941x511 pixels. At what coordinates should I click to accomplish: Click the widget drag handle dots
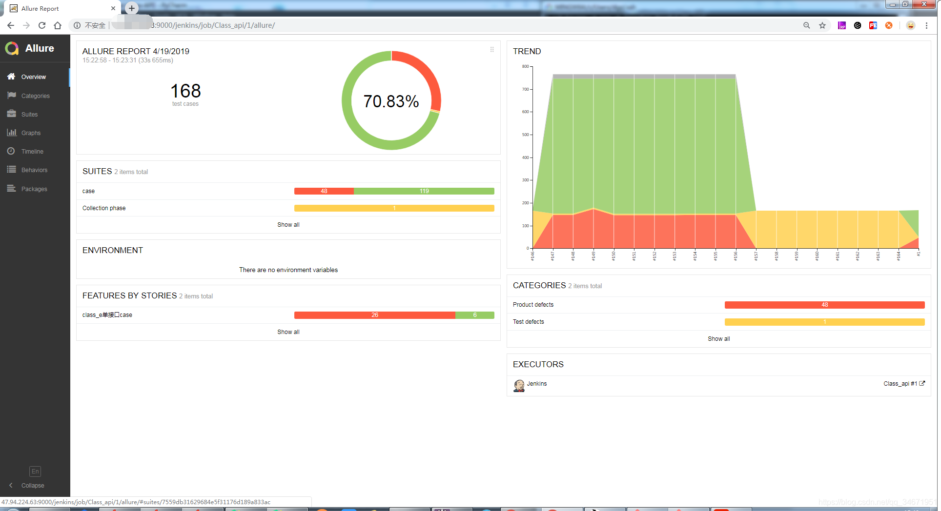[x=492, y=49]
